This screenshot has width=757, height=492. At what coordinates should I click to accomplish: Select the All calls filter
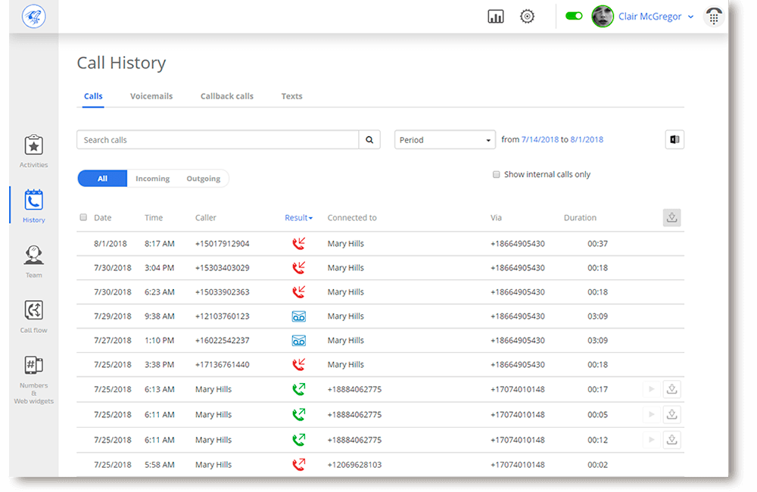[102, 178]
